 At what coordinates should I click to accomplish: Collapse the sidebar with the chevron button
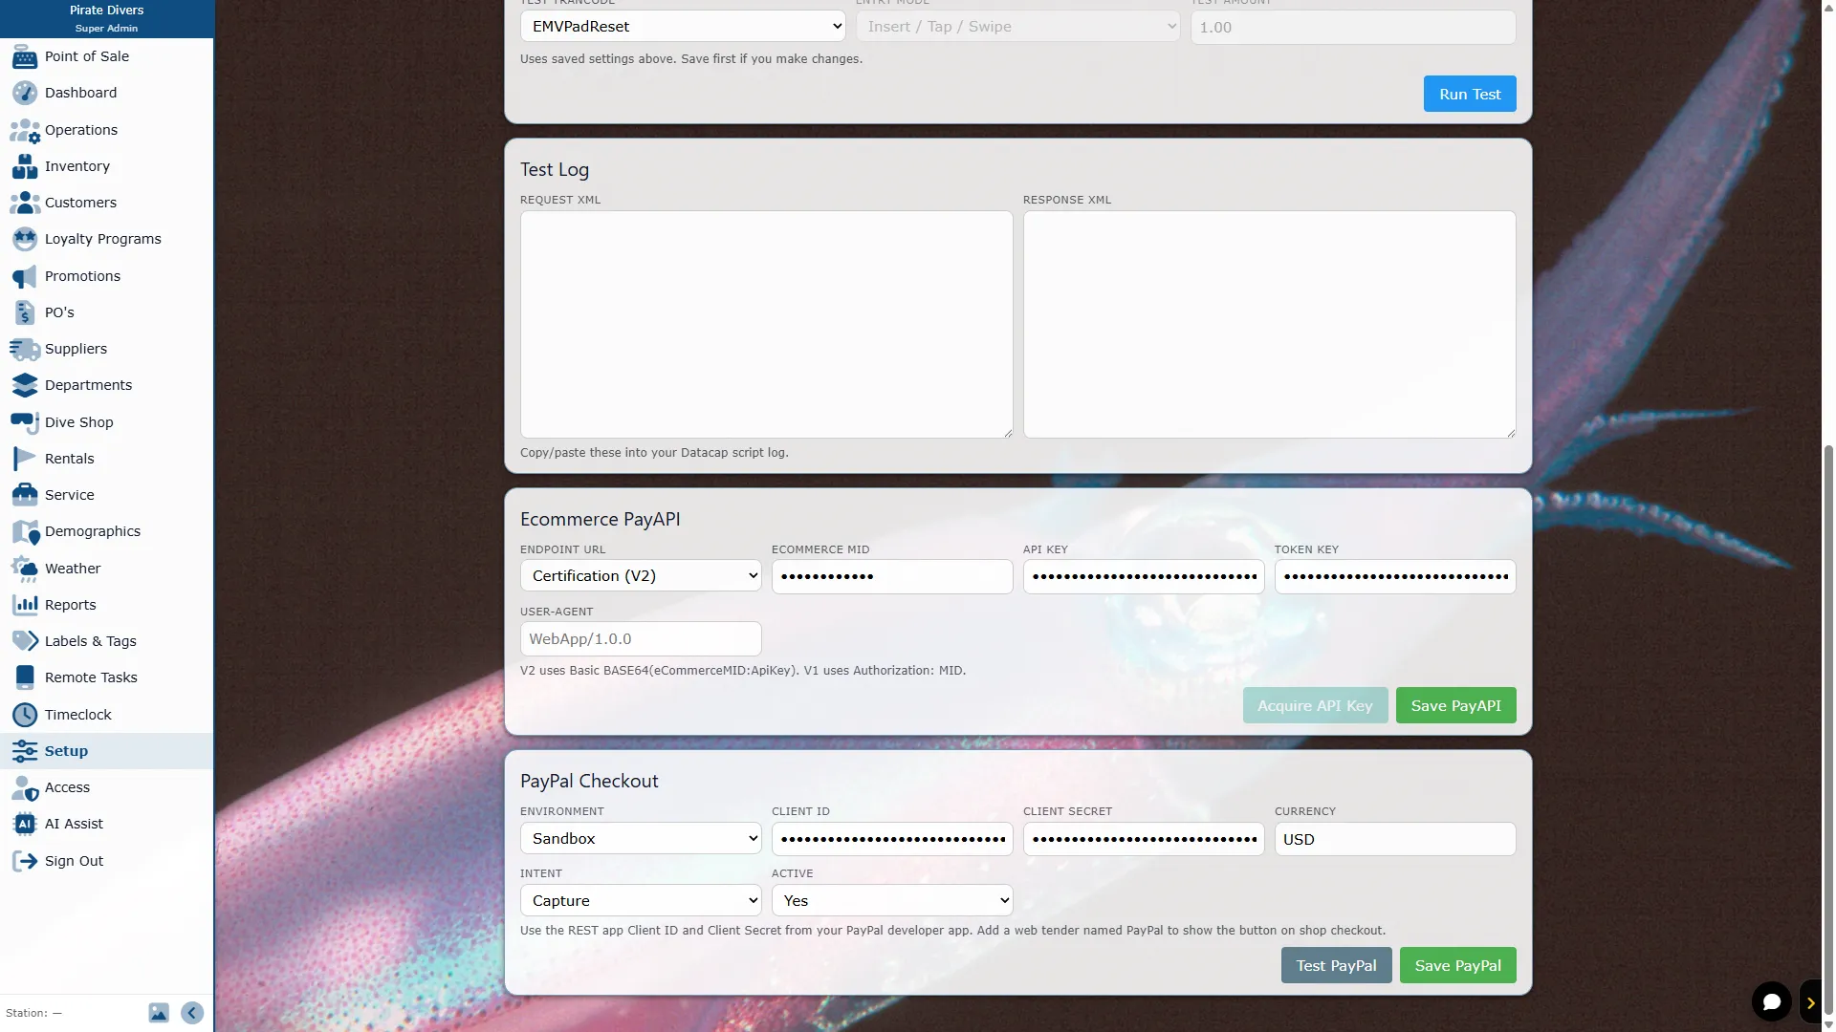tap(192, 1013)
